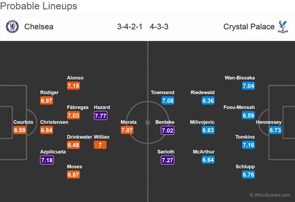Open the Chelsea team name link

pyautogui.click(x=39, y=27)
